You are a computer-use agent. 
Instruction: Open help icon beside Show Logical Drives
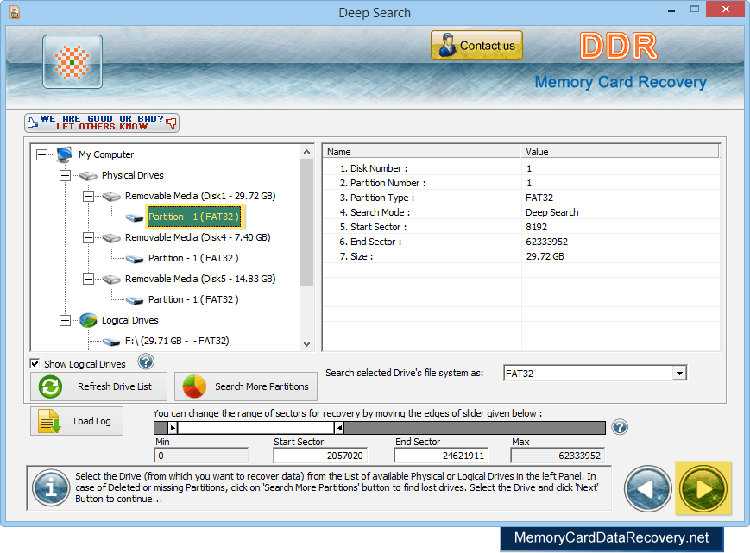point(146,361)
